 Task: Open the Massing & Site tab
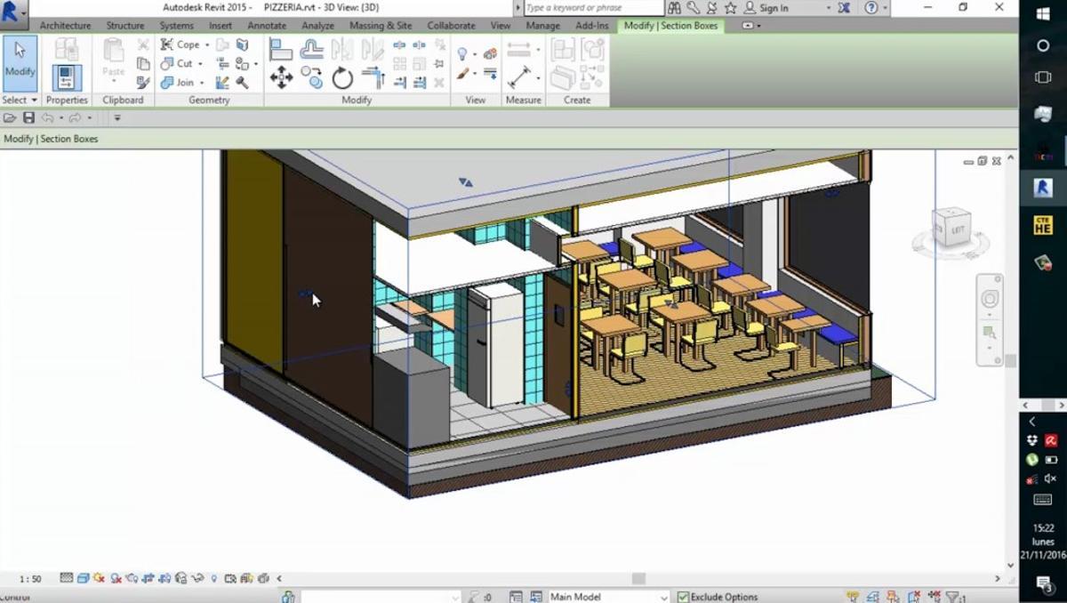tap(381, 26)
